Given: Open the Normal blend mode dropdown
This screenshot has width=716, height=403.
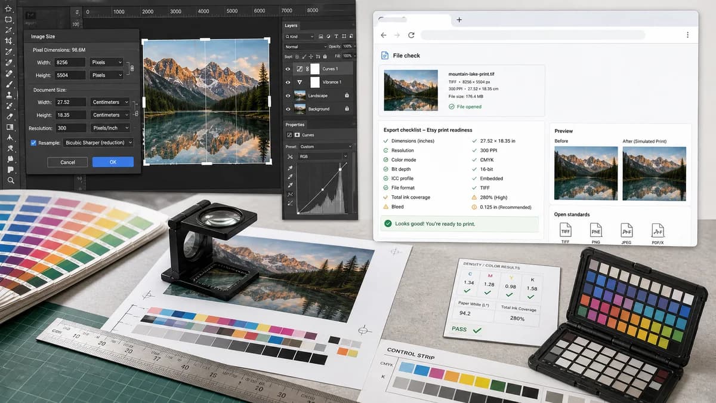Looking at the screenshot, I should [x=306, y=47].
